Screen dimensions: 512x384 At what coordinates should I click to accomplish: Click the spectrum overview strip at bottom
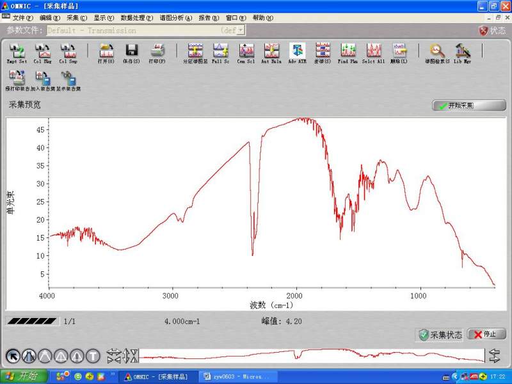(x=312, y=356)
